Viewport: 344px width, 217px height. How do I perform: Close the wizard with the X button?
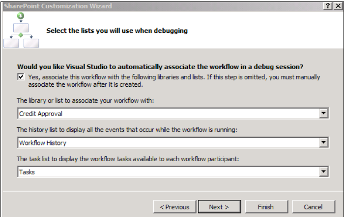coord(338,6)
